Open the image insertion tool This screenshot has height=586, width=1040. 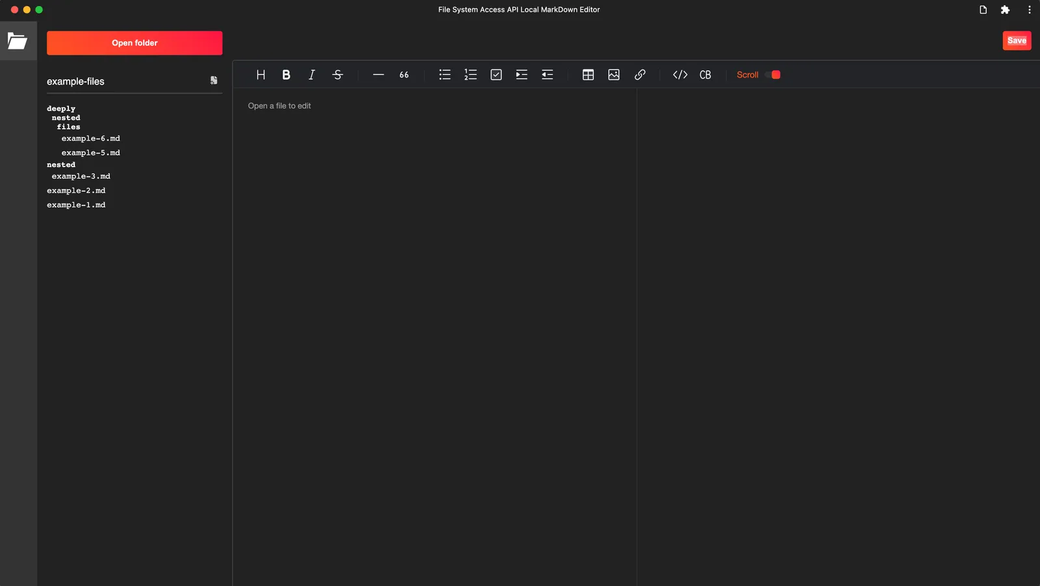pyautogui.click(x=614, y=74)
